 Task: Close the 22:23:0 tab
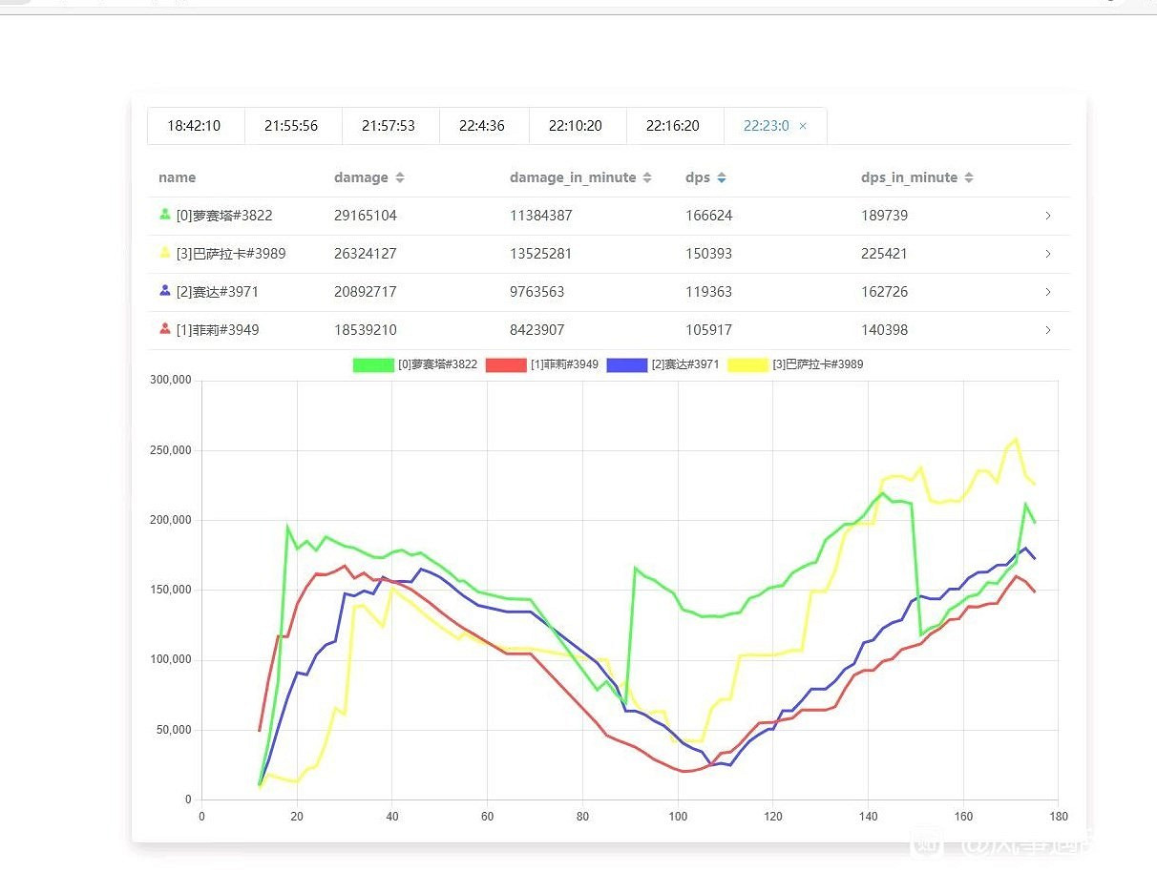pos(803,126)
